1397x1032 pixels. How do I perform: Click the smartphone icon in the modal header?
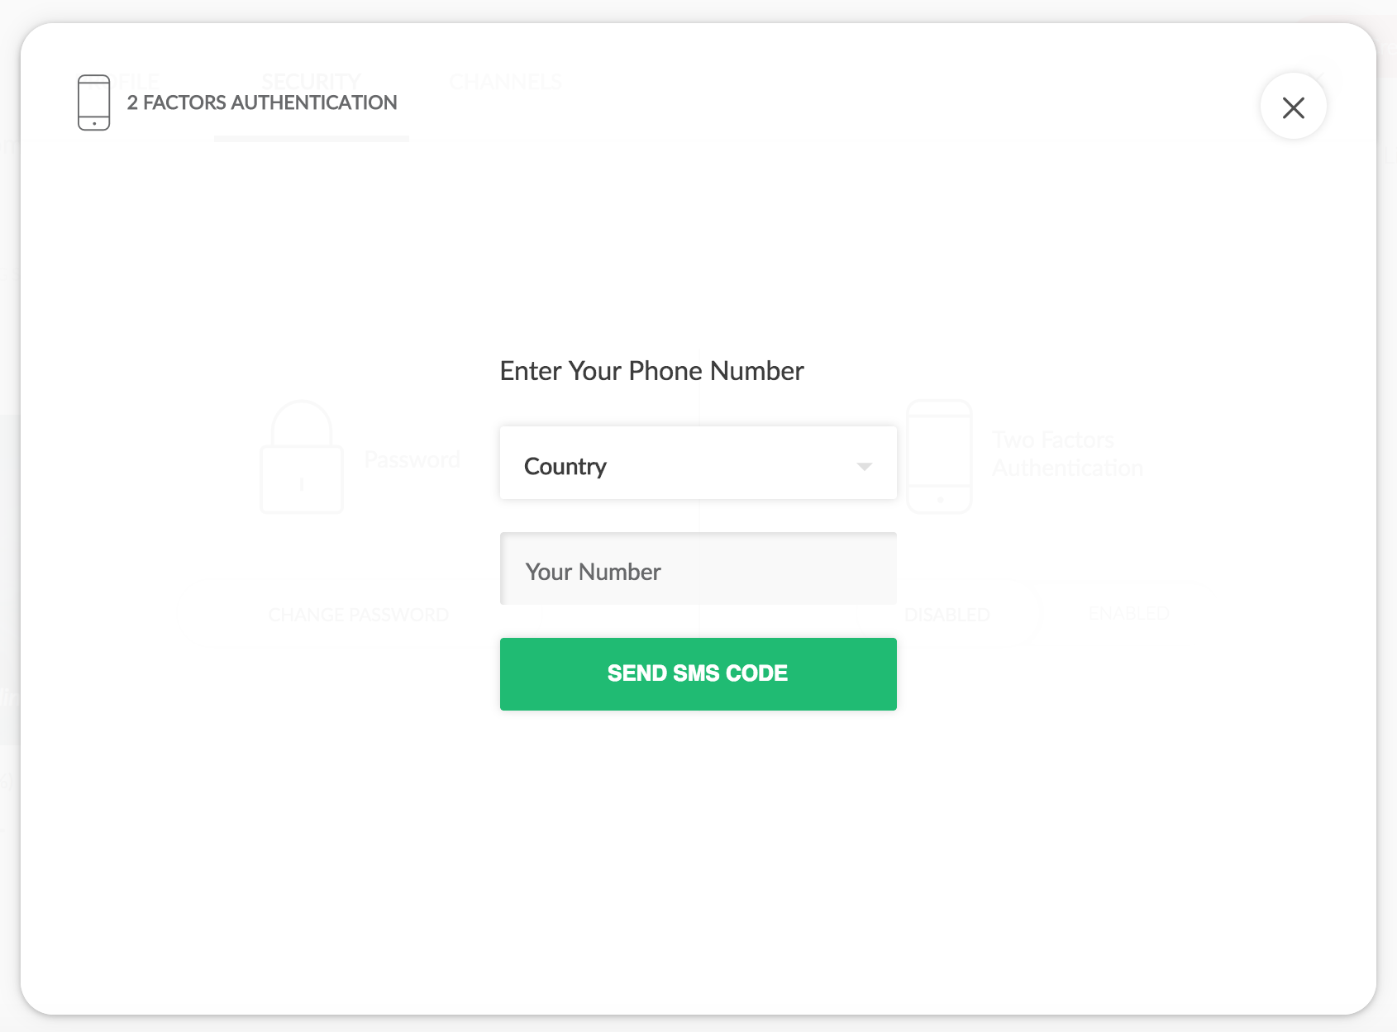pyautogui.click(x=93, y=102)
